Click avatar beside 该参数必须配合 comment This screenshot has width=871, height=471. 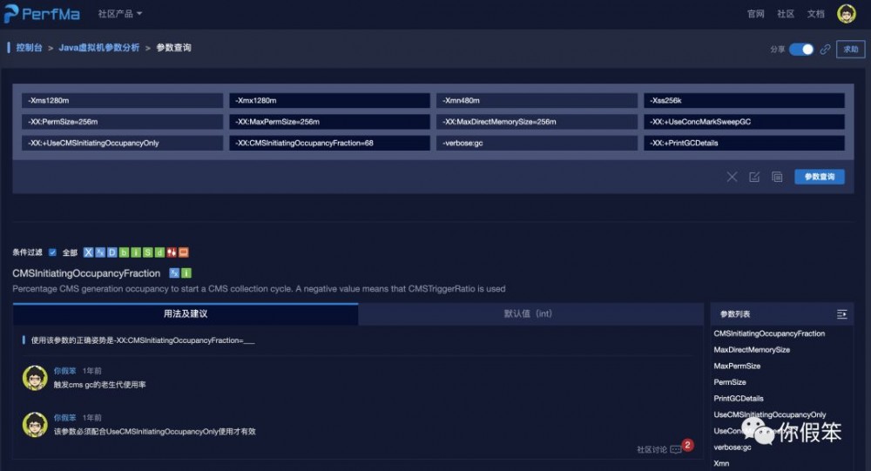point(35,425)
